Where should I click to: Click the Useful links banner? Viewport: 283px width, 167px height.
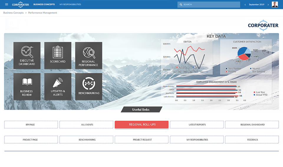(x=141, y=109)
